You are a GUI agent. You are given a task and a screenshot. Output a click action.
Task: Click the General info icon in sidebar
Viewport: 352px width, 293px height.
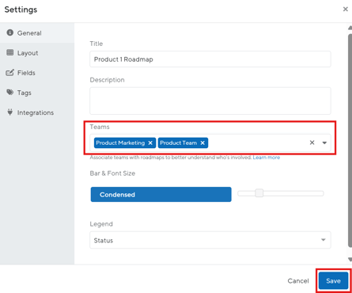click(x=10, y=32)
